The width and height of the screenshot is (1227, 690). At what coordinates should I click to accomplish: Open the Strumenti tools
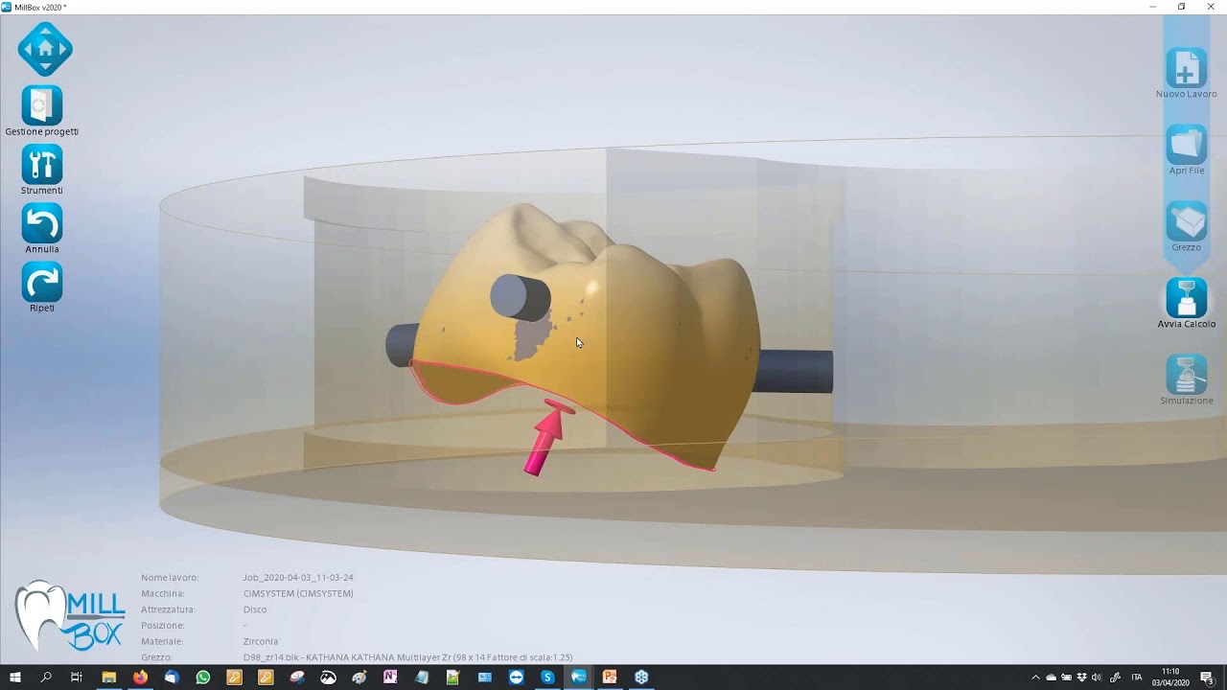pos(41,165)
